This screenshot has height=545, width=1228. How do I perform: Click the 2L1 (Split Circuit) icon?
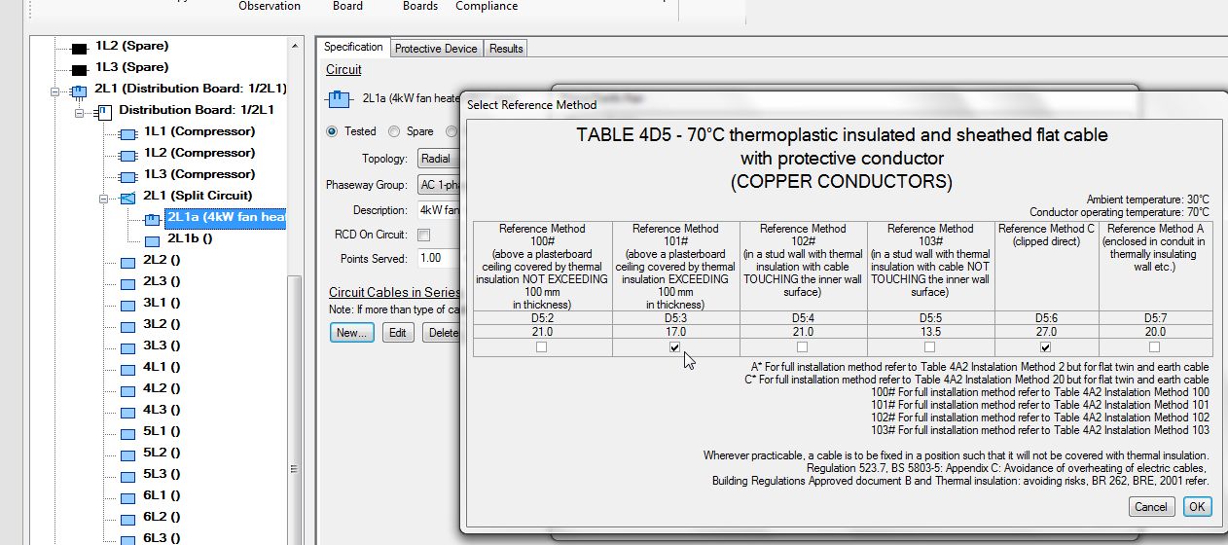pos(127,198)
